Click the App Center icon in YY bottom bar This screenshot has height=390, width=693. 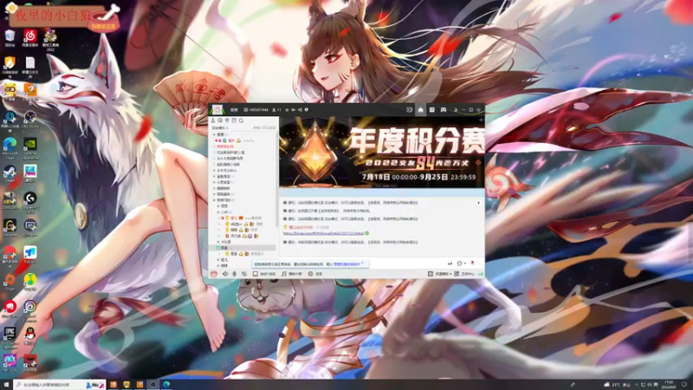[457, 274]
